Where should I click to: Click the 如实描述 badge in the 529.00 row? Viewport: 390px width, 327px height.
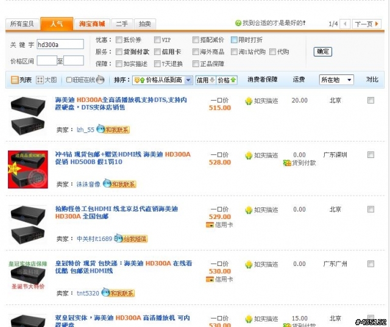point(261,210)
